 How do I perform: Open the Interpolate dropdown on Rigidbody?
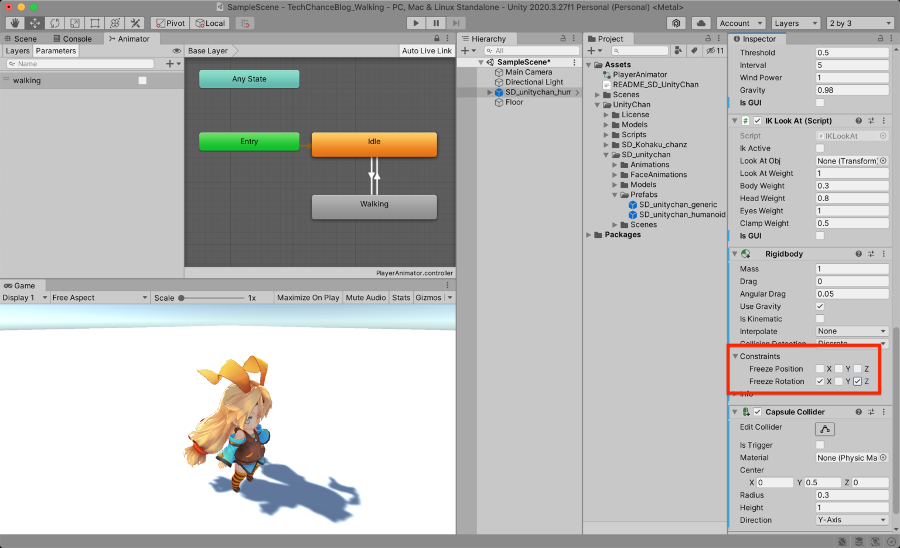(851, 331)
